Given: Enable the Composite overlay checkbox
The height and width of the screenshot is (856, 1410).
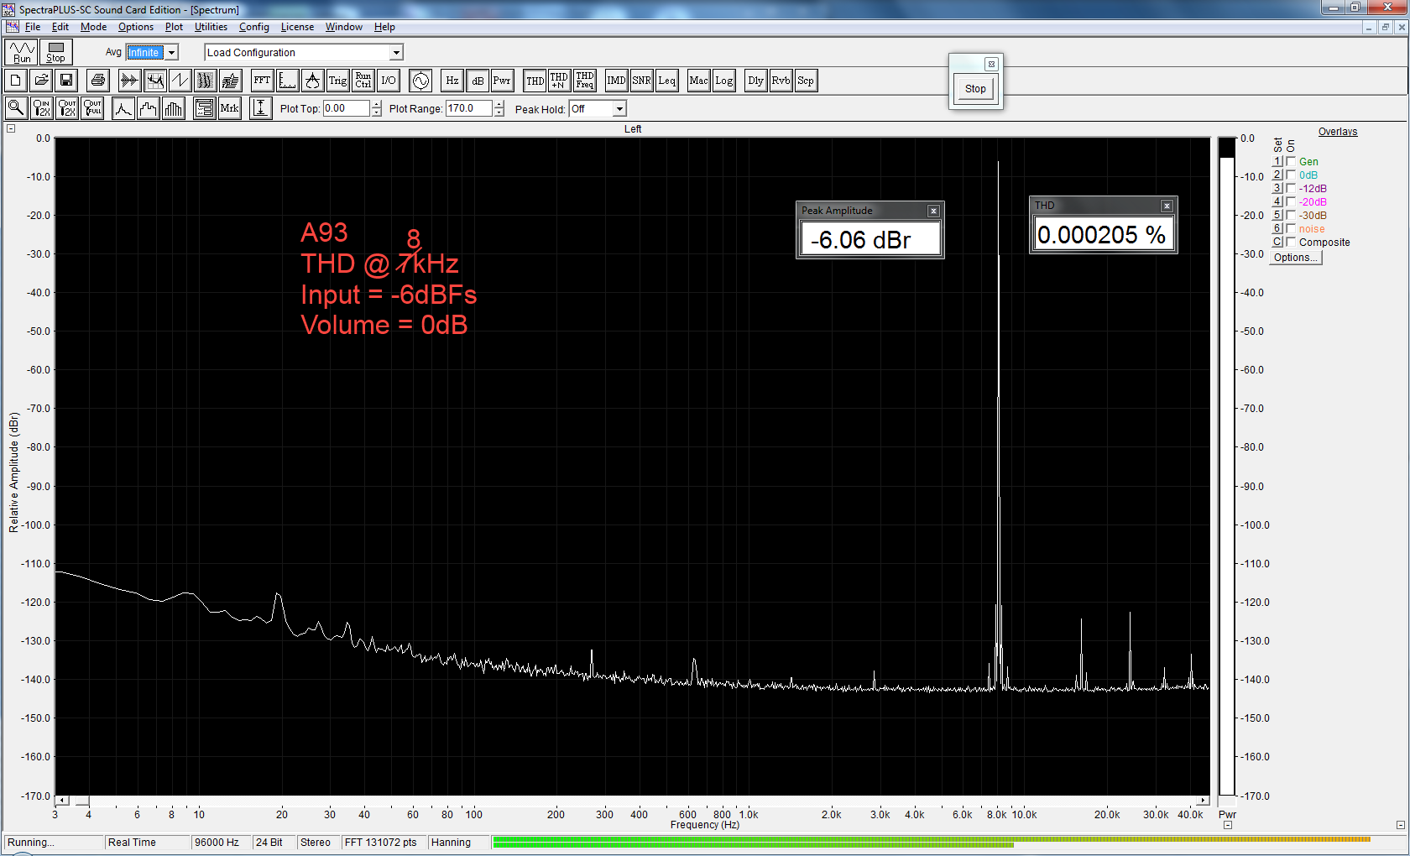Looking at the screenshot, I should [x=1291, y=242].
